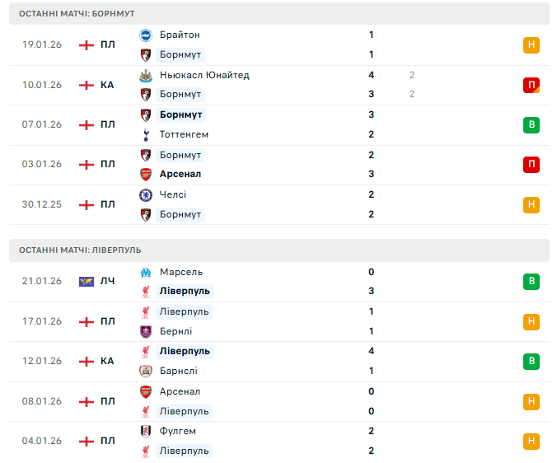The image size is (557, 463).
Task: Click green win badge for Tottenham match
Action: click(x=531, y=125)
